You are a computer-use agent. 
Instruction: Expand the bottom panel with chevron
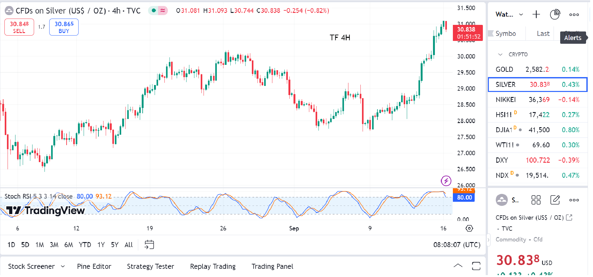(x=458, y=266)
